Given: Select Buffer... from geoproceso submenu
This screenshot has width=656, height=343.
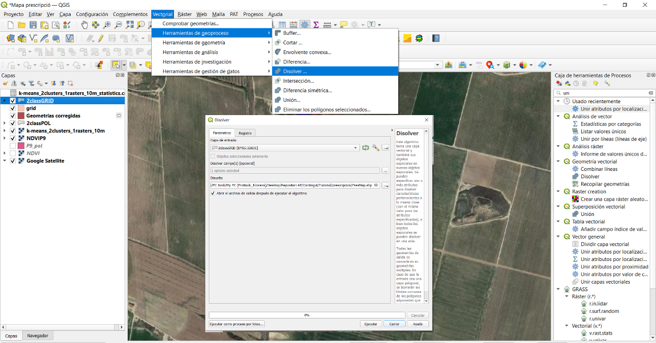Looking at the screenshot, I should tap(335, 33).
